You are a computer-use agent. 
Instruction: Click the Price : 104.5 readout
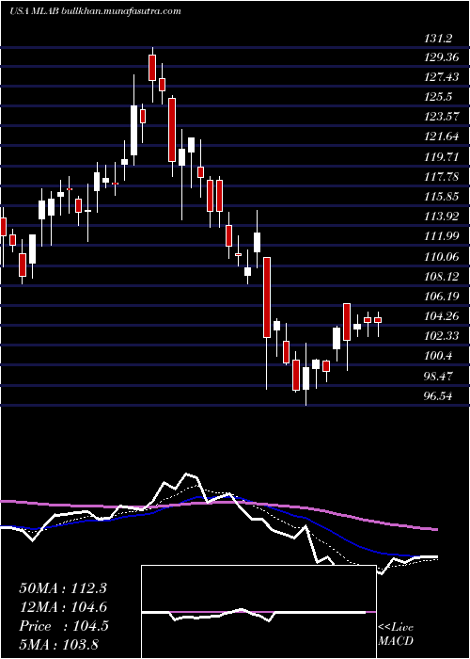tap(64, 626)
